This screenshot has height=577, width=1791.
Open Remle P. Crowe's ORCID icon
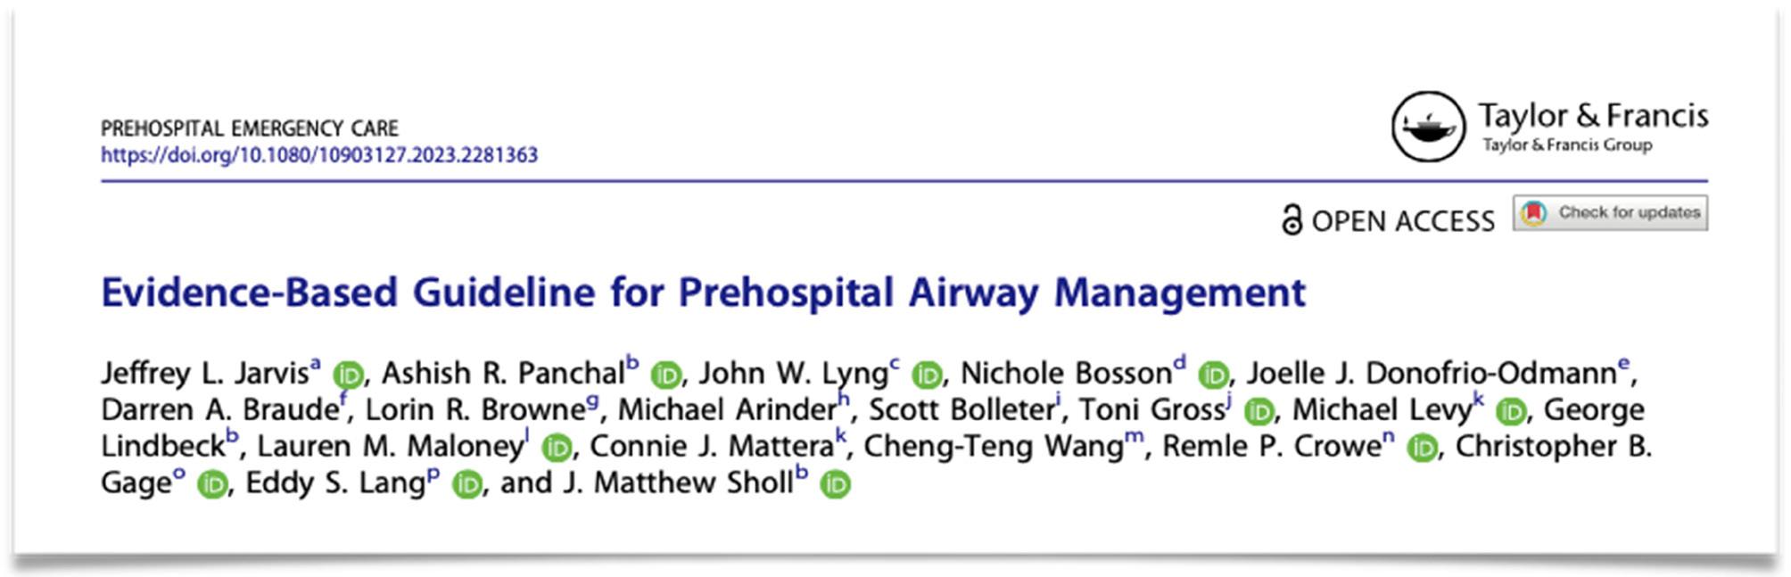click(x=1423, y=449)
